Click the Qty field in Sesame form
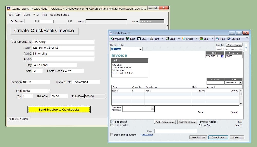The width and height of the screenshot is (257, 147). point(27,96)
